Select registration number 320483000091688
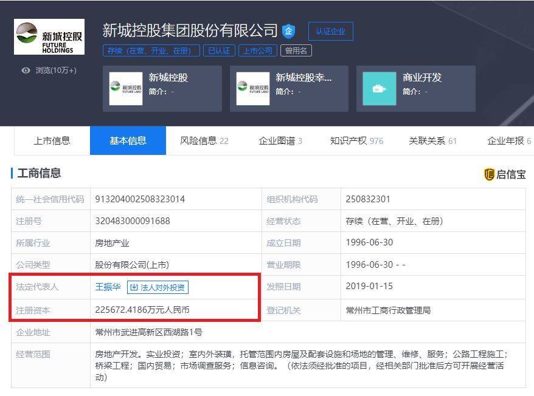Viewport: 534px width, 396px height. tap(133, 221)
